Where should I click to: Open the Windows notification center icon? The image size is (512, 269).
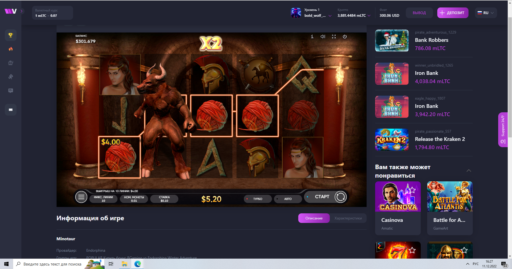pos(504,264)
